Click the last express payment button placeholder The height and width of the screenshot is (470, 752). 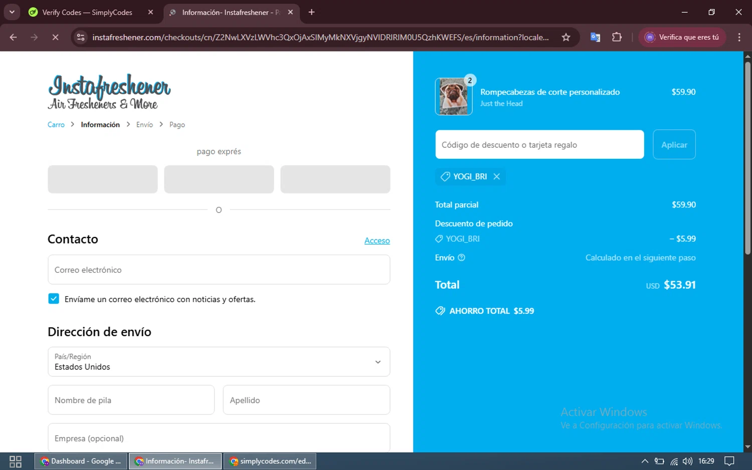point(335,179)
